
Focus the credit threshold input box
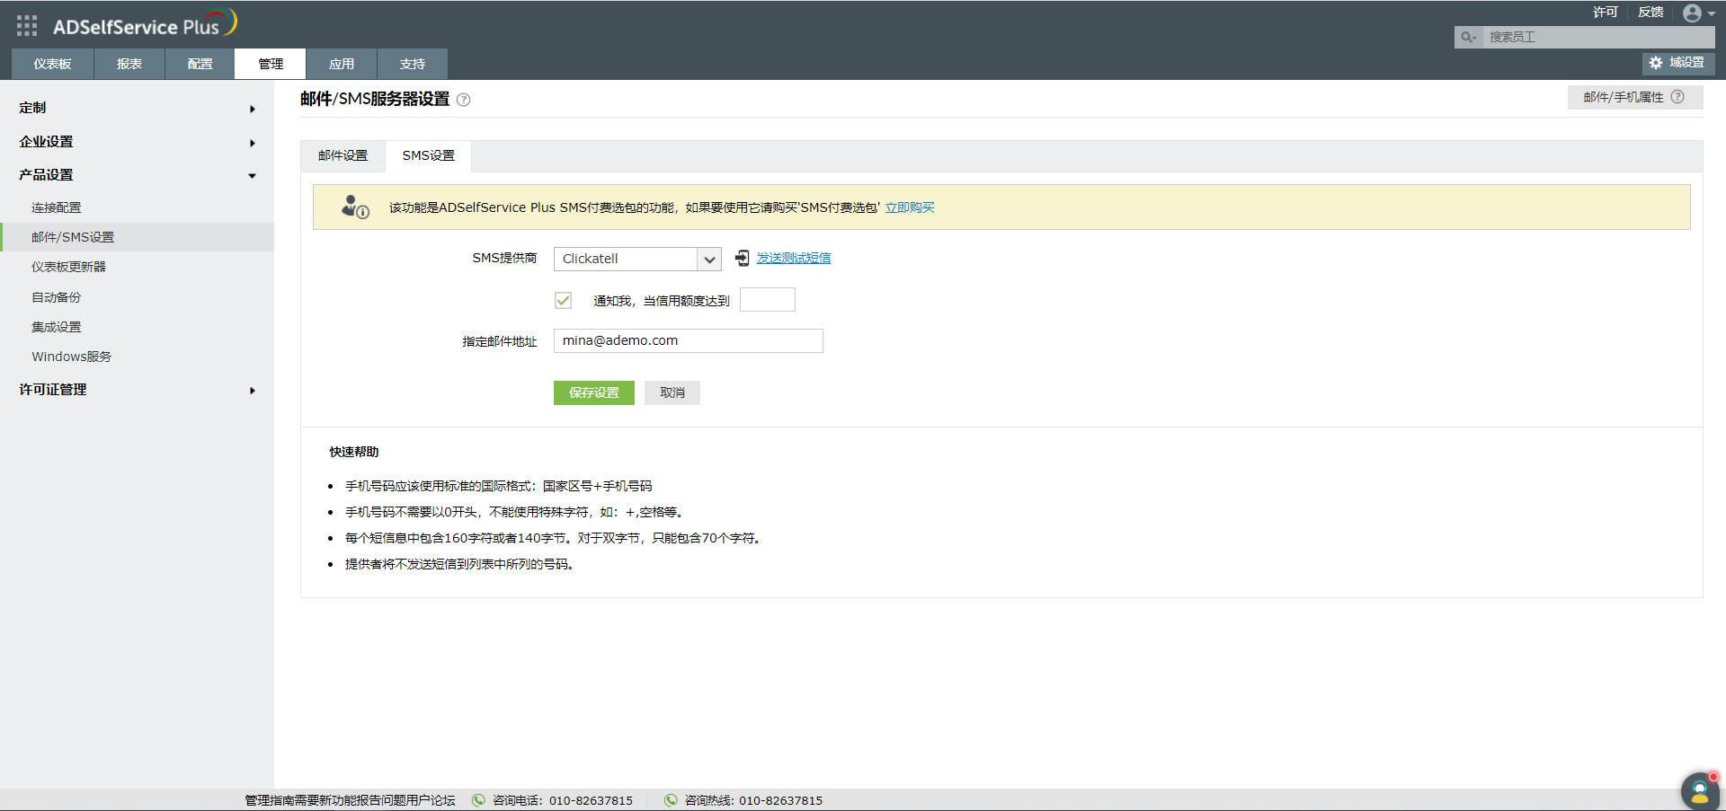[x=768, y=300]
